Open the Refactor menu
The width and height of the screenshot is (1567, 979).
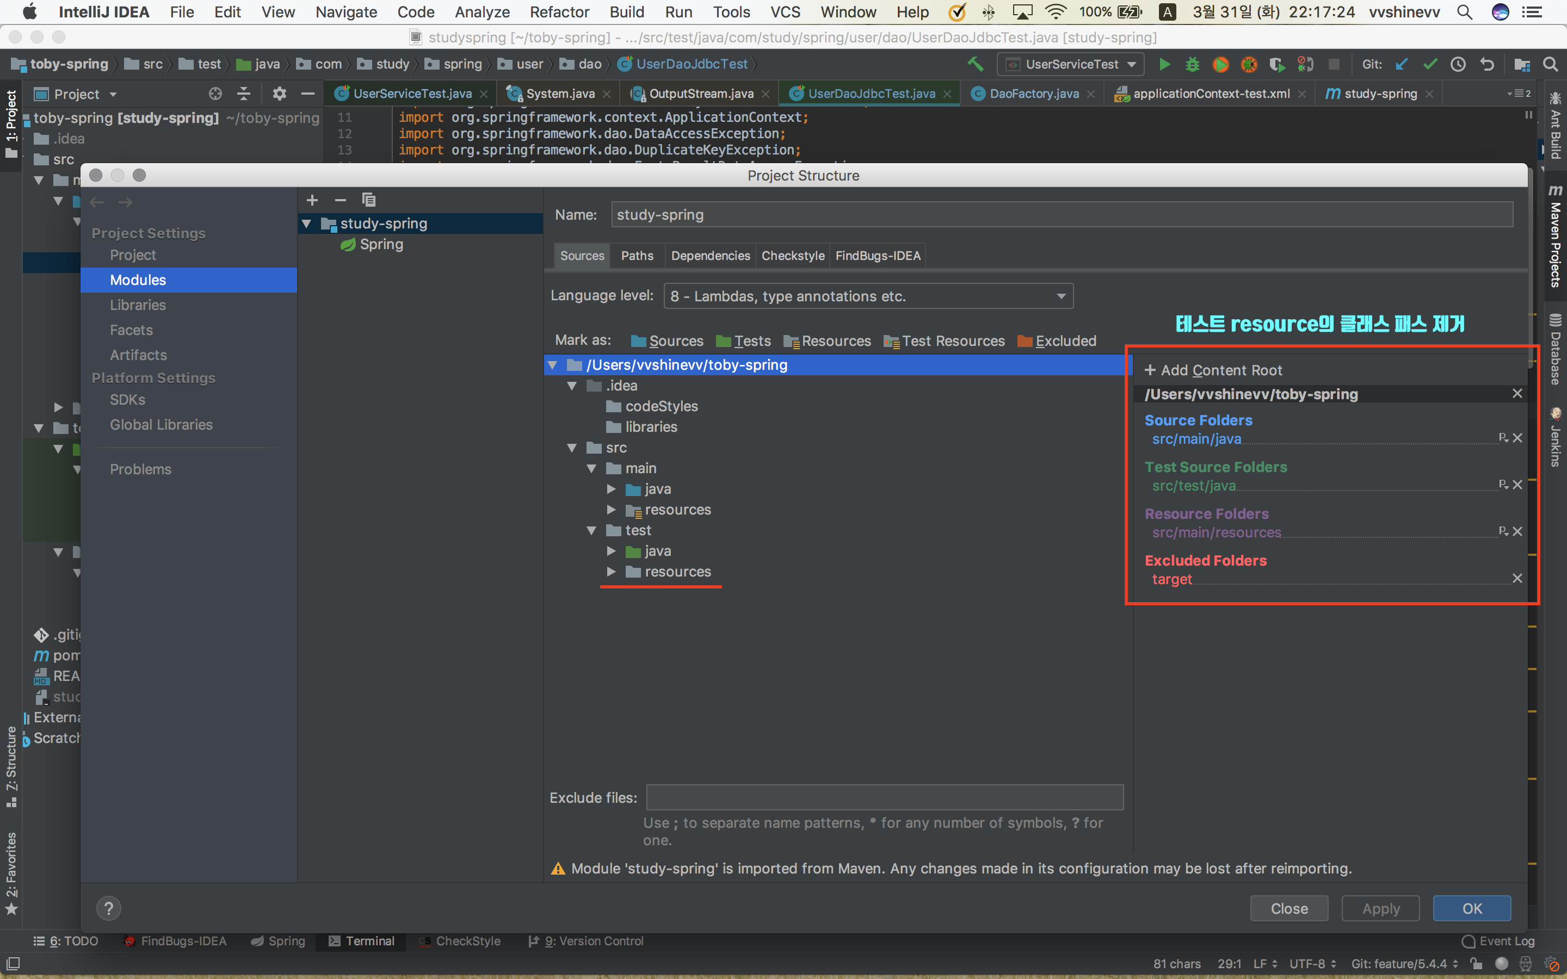559,11
